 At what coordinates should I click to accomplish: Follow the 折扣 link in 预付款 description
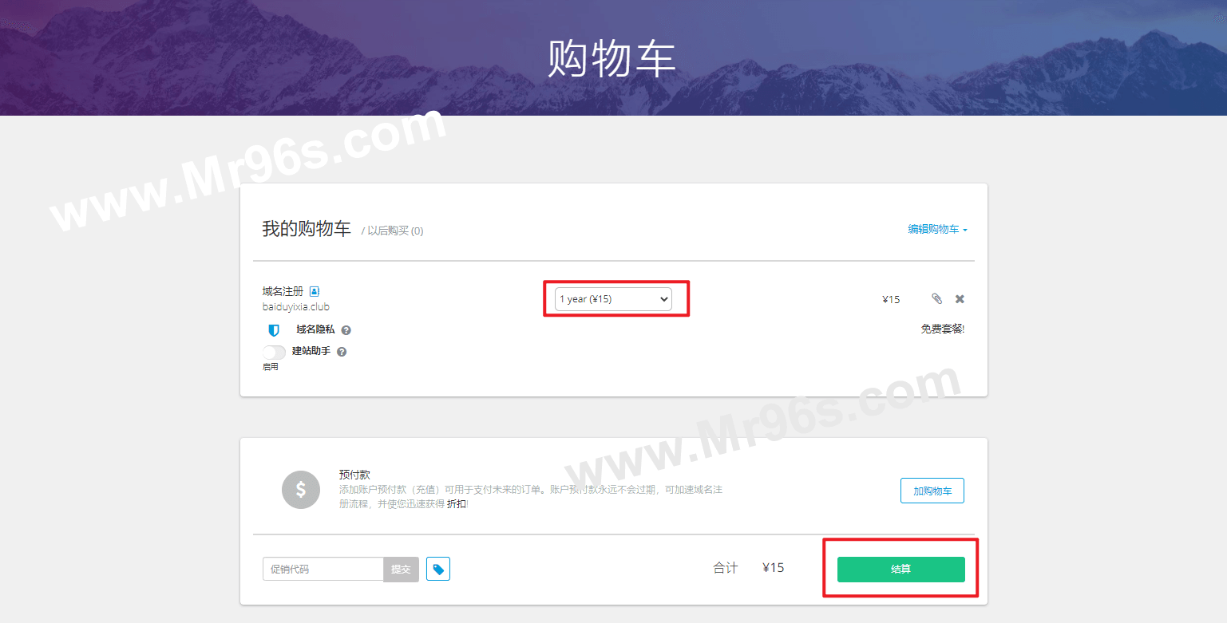(457, 504)
